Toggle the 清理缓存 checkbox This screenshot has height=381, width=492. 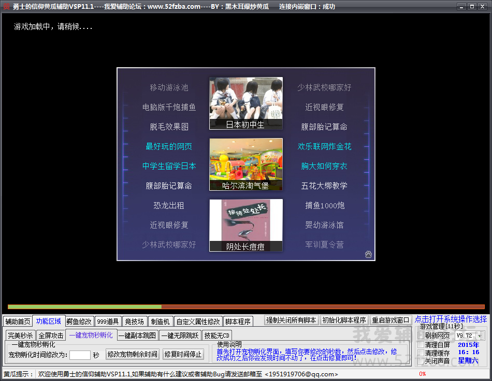421,353
